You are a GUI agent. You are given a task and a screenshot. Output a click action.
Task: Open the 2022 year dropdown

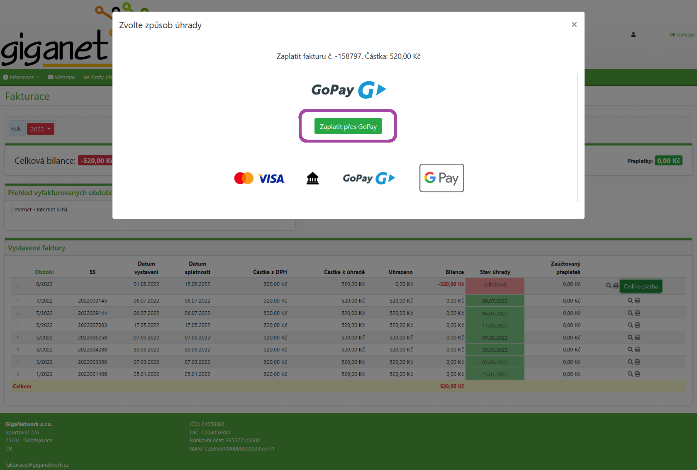pos(40,129)
